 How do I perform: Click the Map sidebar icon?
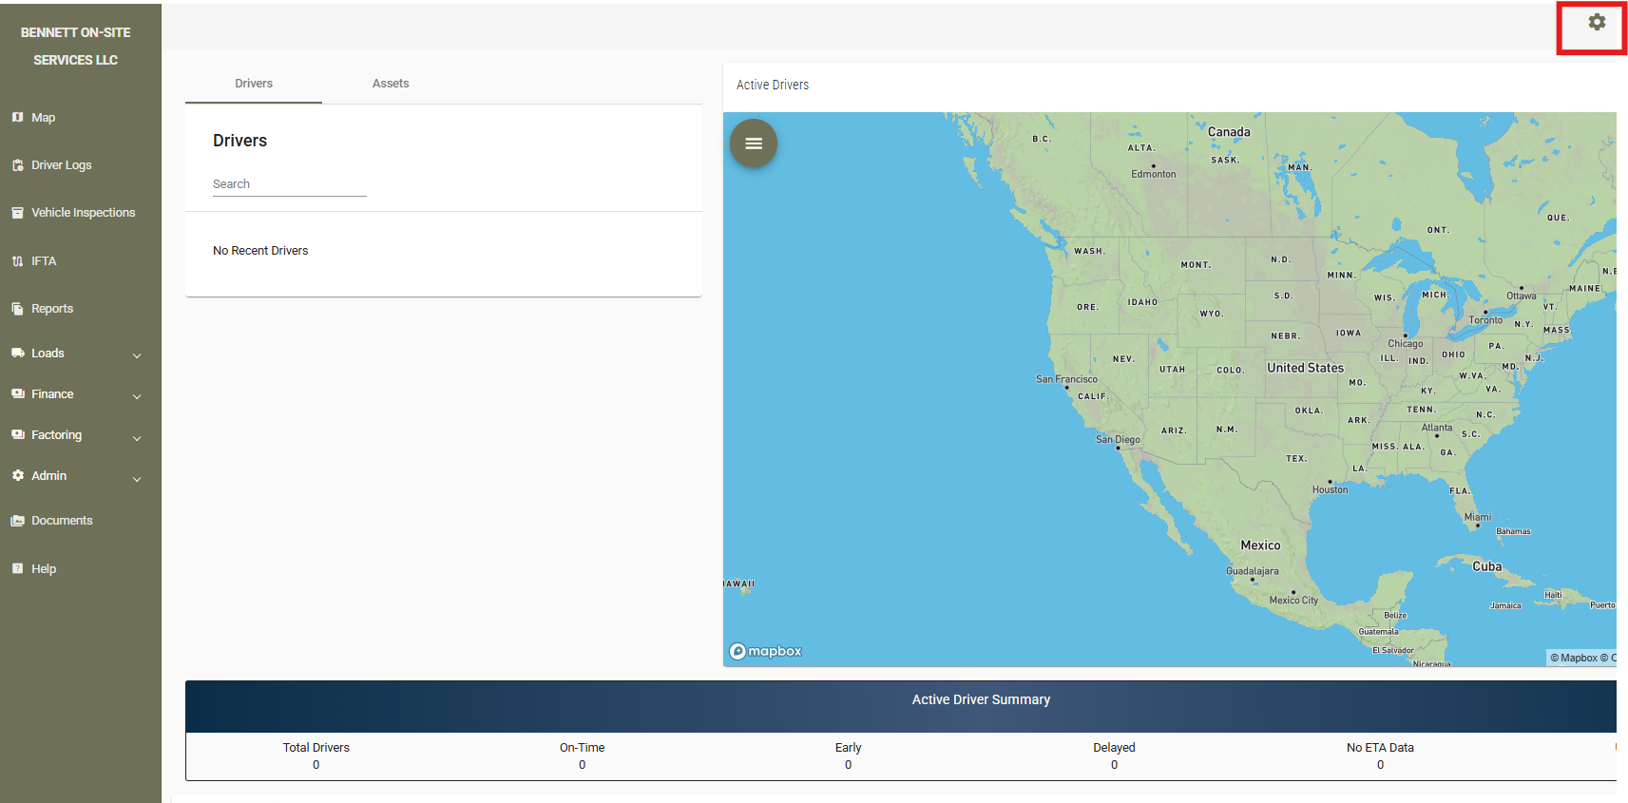point(18,118)
